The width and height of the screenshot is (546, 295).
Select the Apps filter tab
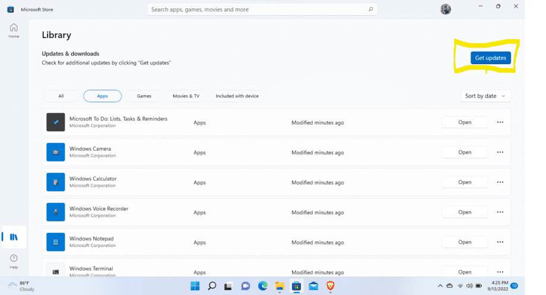click(102, 96)
